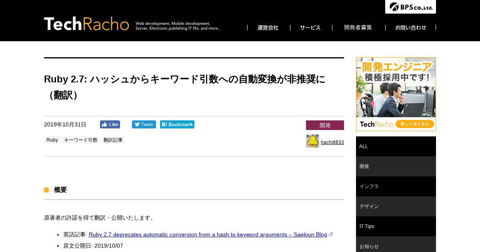The height and width of the screenshot is (252, 480).
Task: Click the 概要 section heading
Action: (x=60, y=190)
